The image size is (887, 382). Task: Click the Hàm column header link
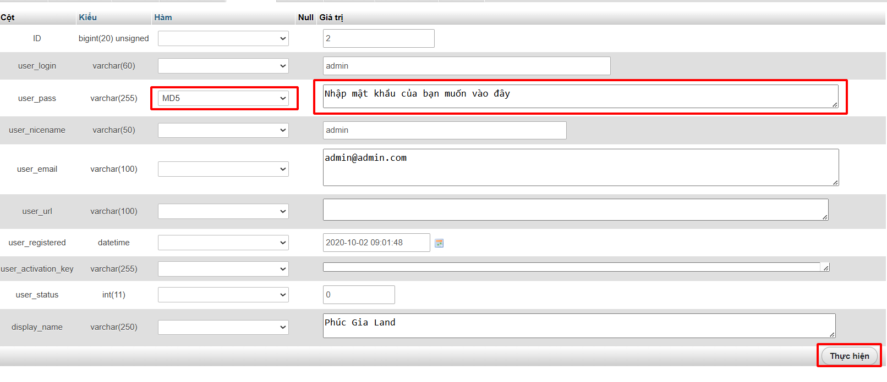point(163,18)
